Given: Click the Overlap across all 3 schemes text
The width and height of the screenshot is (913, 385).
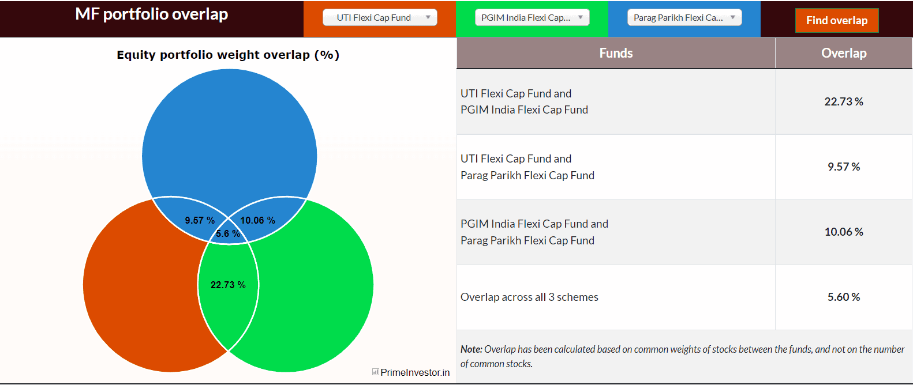Looking at the screenshot, I should coord(529,297).
